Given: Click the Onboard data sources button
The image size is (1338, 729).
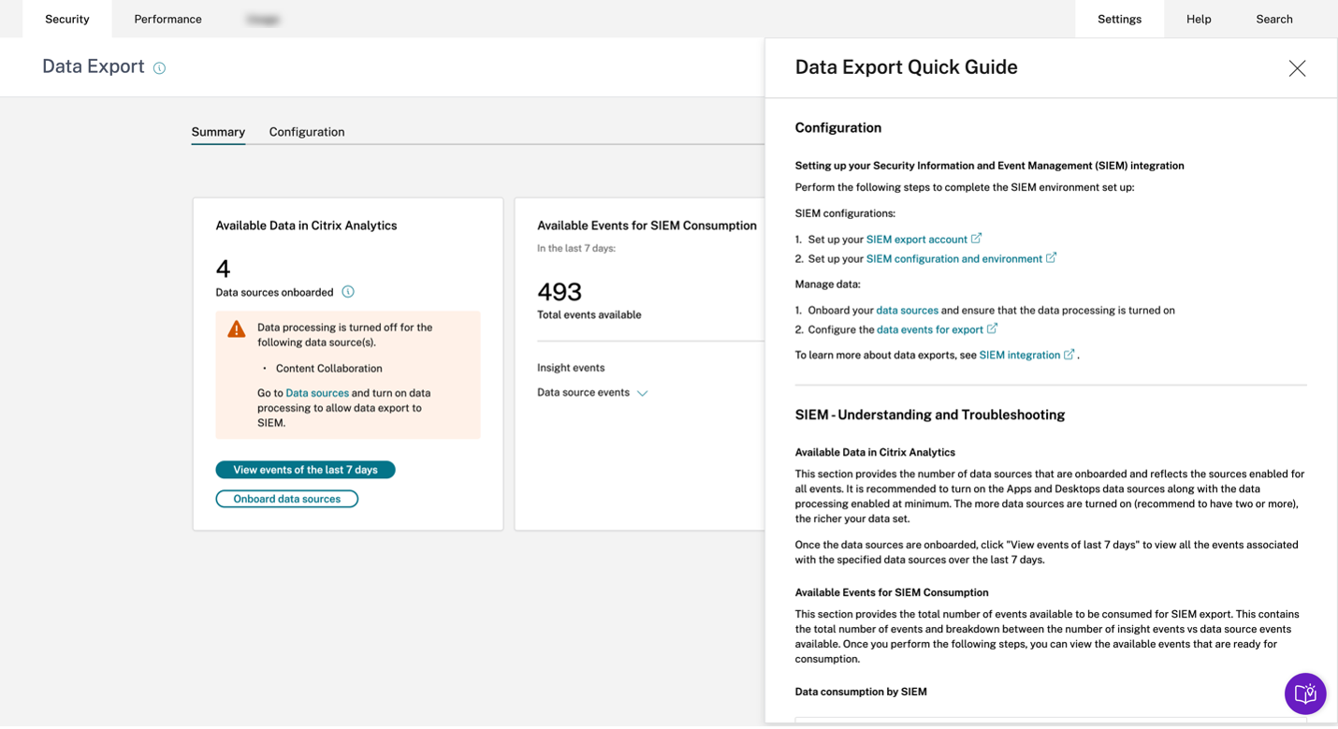Looking at the screenshot, I should pyautogui.click(x=286, y=499).
